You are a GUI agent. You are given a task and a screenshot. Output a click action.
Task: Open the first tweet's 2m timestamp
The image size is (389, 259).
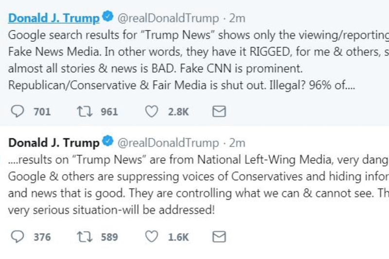[237, 18]
